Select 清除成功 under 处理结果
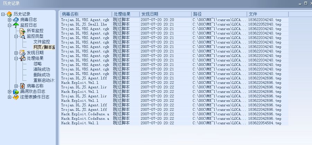Viewport: 312px width, 145px height. click(x=42, y=69)
